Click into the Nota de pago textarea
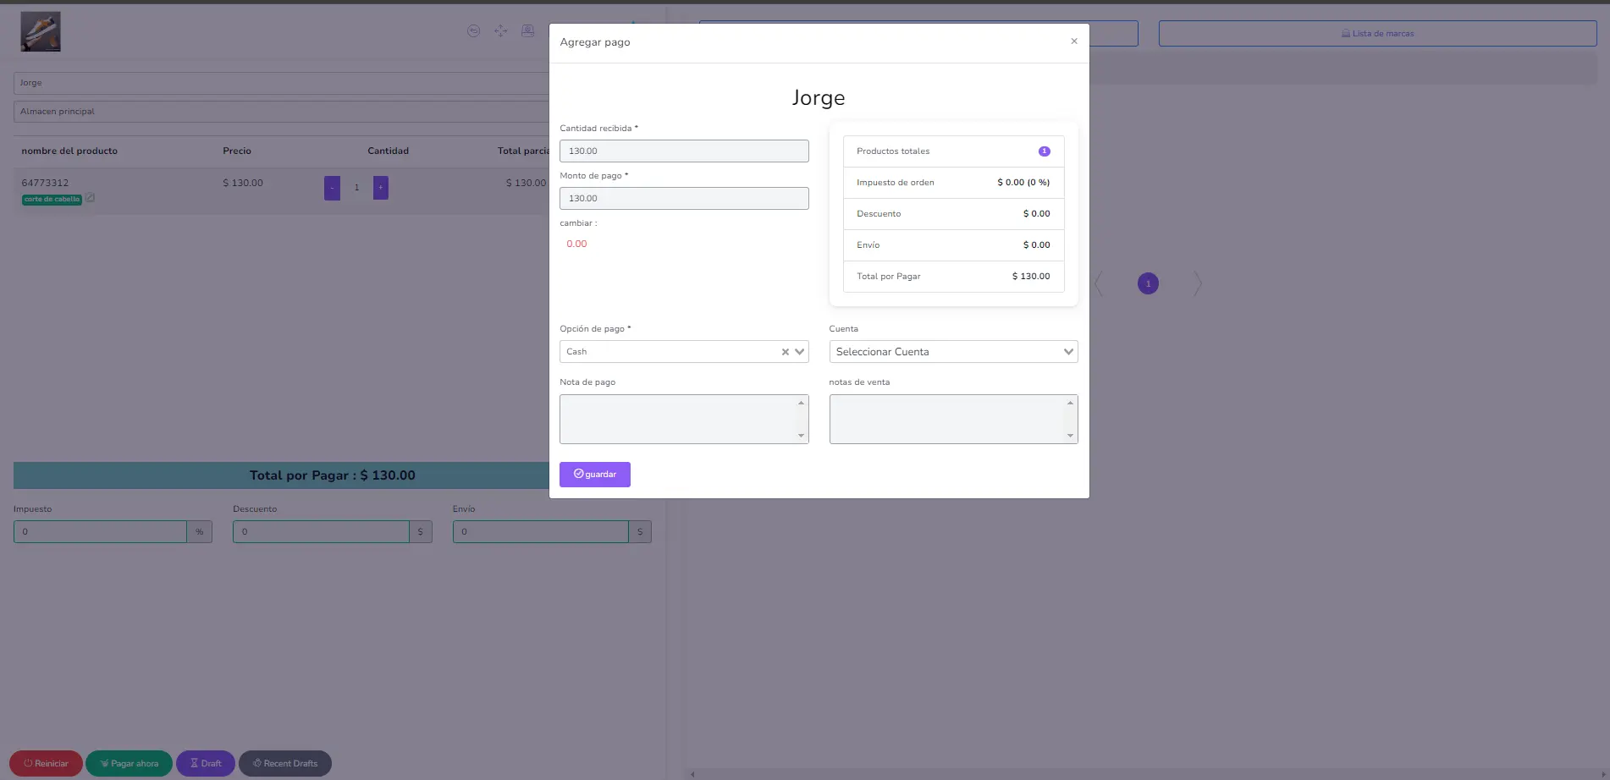Screen dimensions: 1610x780 [677, 419]
